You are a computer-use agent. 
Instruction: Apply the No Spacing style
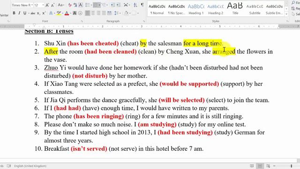[x=176, y=9]
